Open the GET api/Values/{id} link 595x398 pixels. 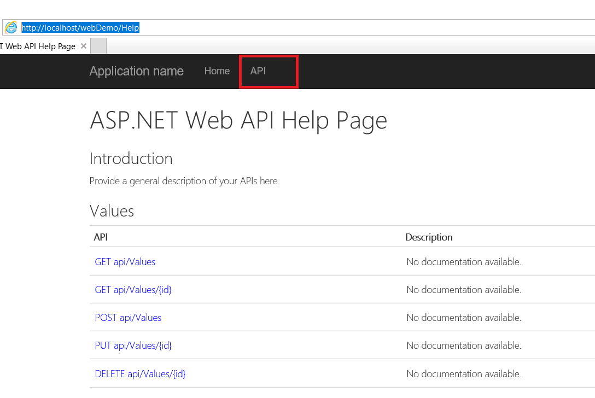[133, 290]
